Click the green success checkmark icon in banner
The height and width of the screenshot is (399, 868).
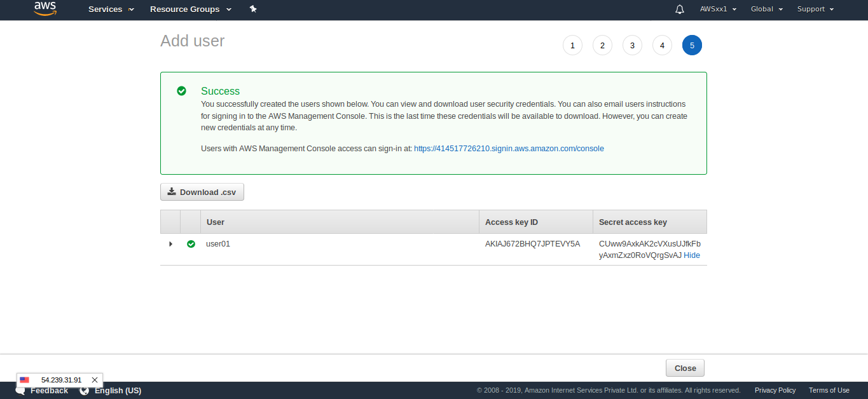[x=181, y=91]
